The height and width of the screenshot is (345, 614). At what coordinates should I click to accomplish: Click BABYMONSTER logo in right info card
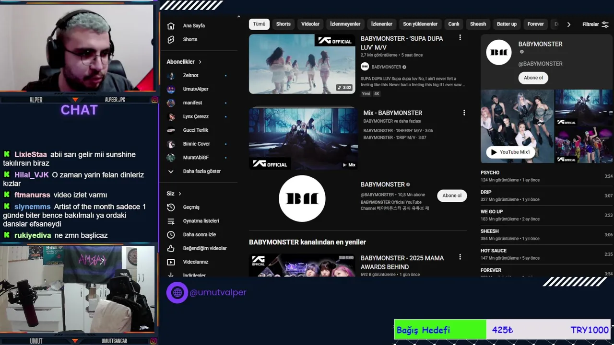pyautogui.click(x=499, y=52)
